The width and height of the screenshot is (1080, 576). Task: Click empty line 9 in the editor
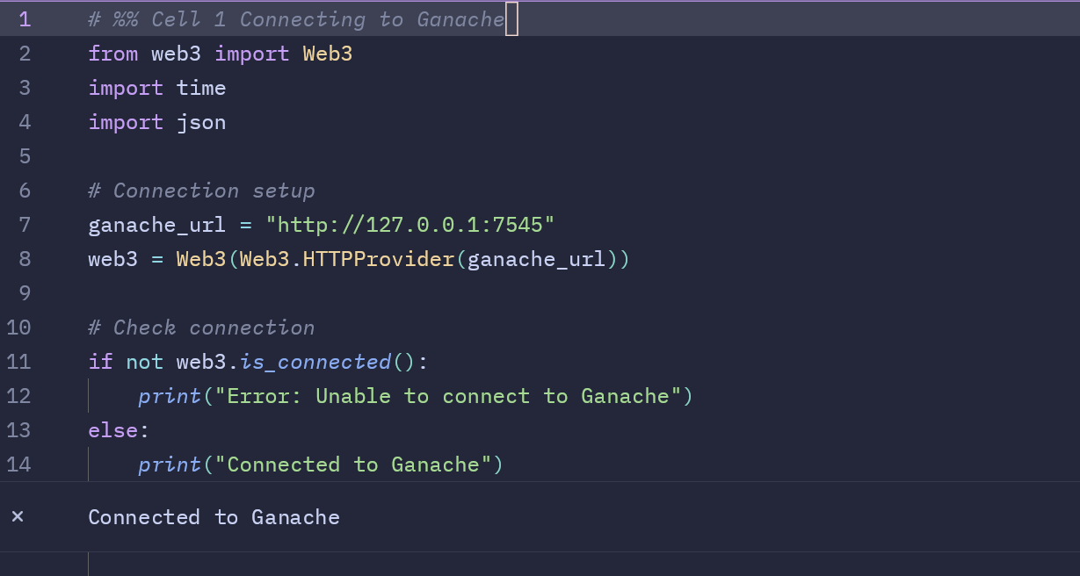pos(352,293)
